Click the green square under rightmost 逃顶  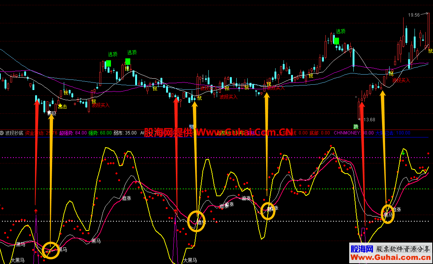tap(336, 41)
